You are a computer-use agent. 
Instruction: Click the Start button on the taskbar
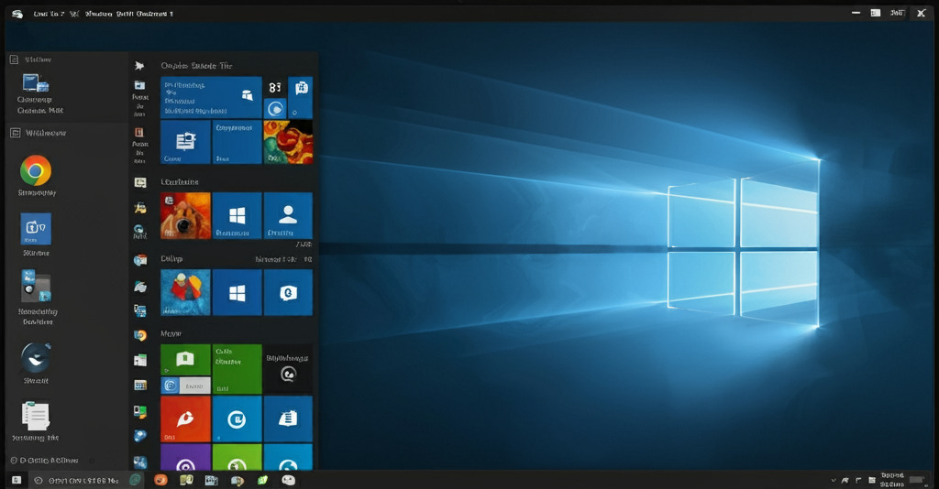[x=15, y=480]
